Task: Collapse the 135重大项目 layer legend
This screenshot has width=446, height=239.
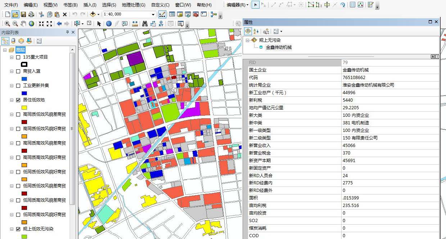Action: tap(12, 57)
